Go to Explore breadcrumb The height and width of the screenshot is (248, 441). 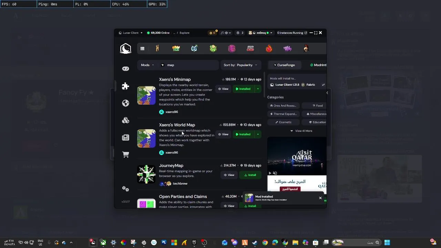tap(184, 33)
